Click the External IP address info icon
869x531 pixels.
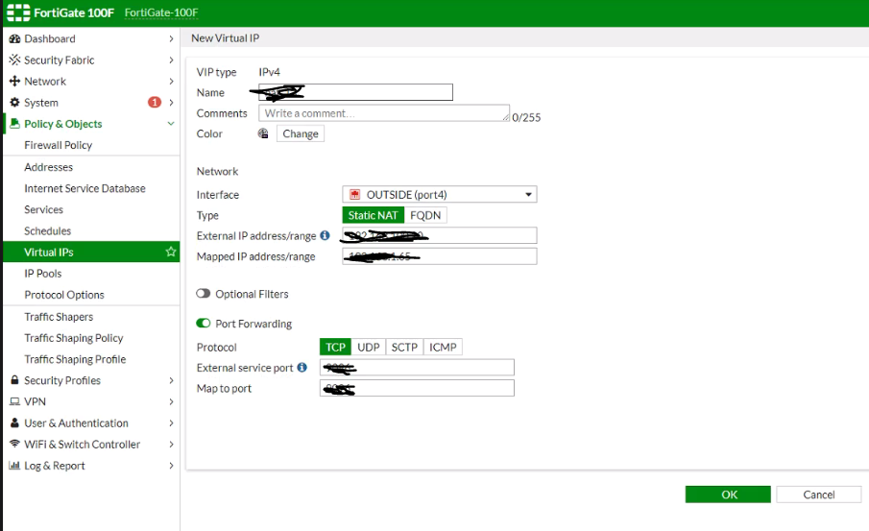click(x=326, y=235)
